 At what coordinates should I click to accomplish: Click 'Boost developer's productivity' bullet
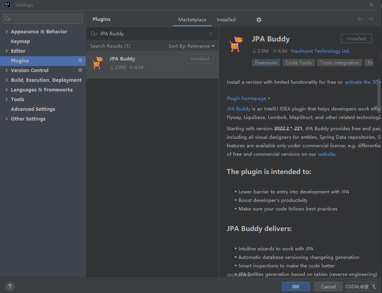(x=273, y=200)
